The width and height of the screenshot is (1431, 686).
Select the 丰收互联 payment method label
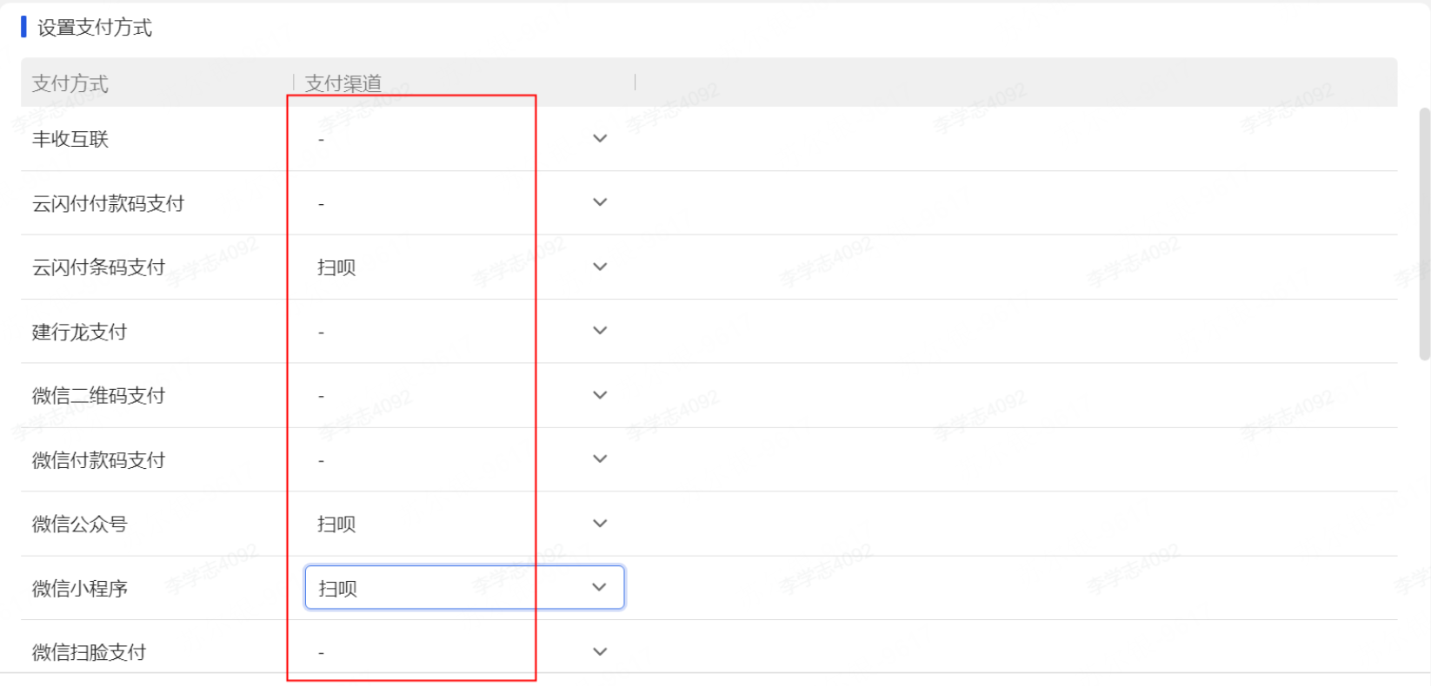point(70,139)
